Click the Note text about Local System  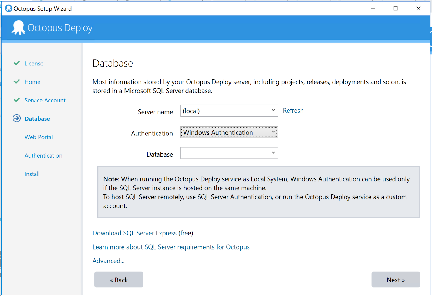click(256, 192)
